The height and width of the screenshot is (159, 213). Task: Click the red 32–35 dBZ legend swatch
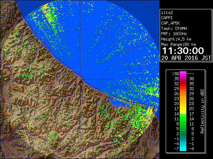[183, 84]
